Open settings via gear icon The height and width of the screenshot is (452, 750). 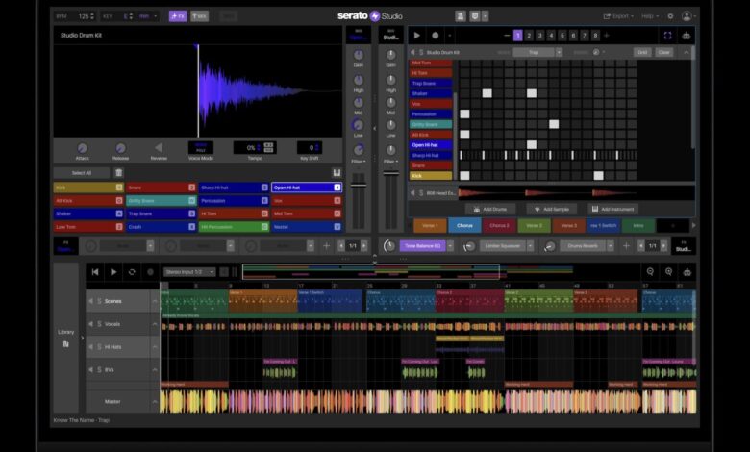[670, 16]
